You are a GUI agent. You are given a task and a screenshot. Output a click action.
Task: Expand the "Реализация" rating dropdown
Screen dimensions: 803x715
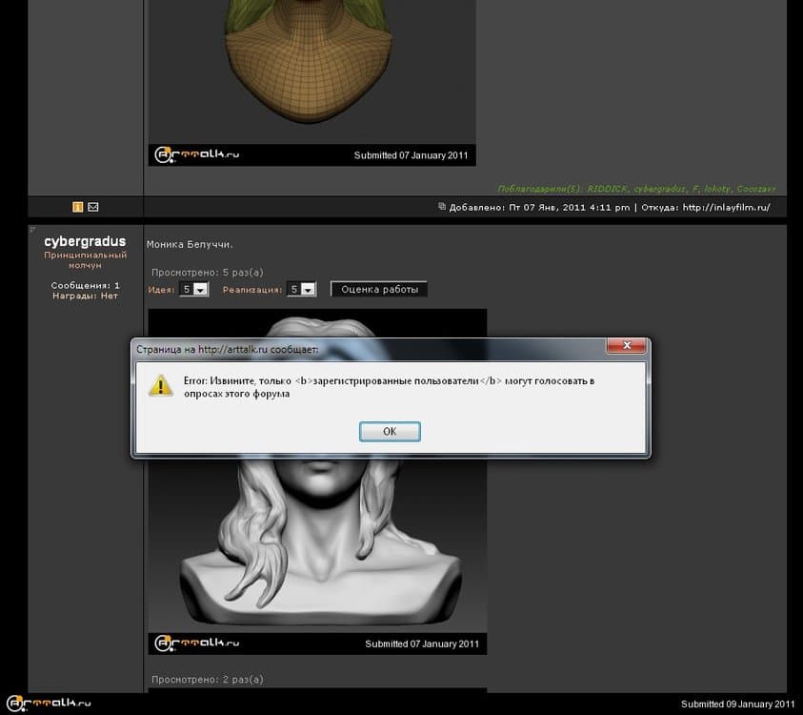[x=302, y=289]
